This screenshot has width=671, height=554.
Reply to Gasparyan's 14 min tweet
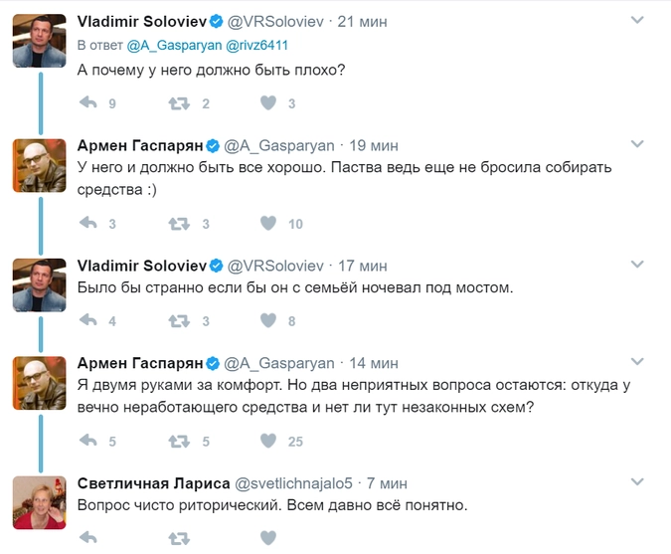point(87,442)
